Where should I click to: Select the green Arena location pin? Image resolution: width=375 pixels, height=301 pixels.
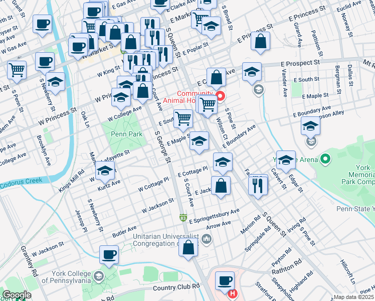[x=325, y=160]
